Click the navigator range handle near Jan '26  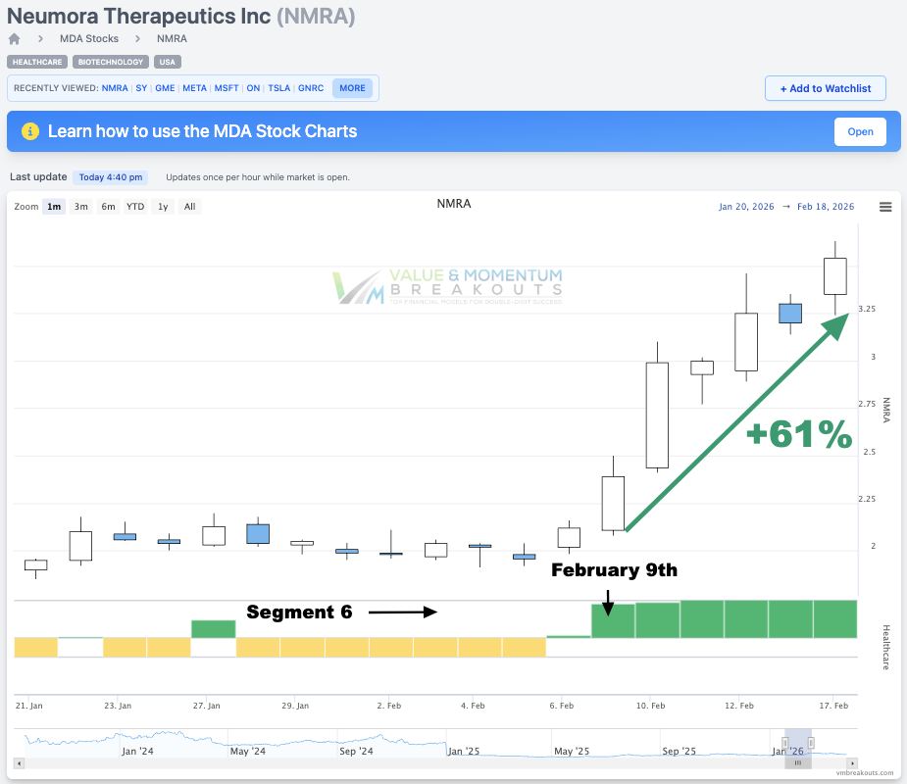pyautogui.click(x=785, y=743)
